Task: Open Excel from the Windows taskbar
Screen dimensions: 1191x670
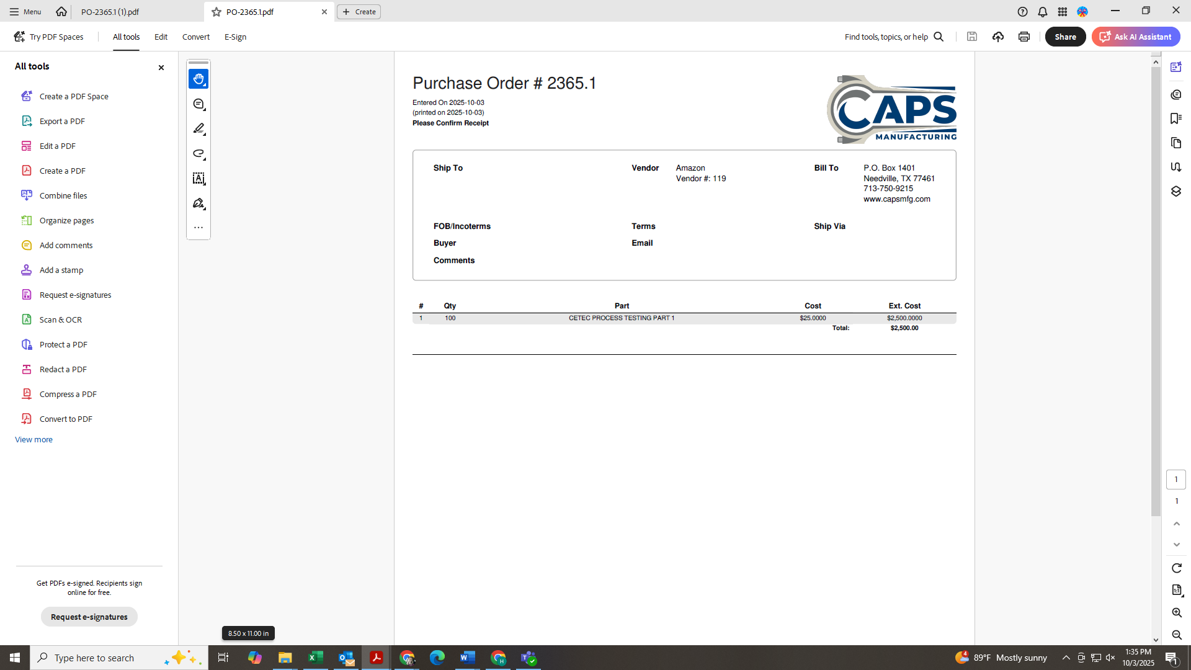Action: tap(316, 658)
